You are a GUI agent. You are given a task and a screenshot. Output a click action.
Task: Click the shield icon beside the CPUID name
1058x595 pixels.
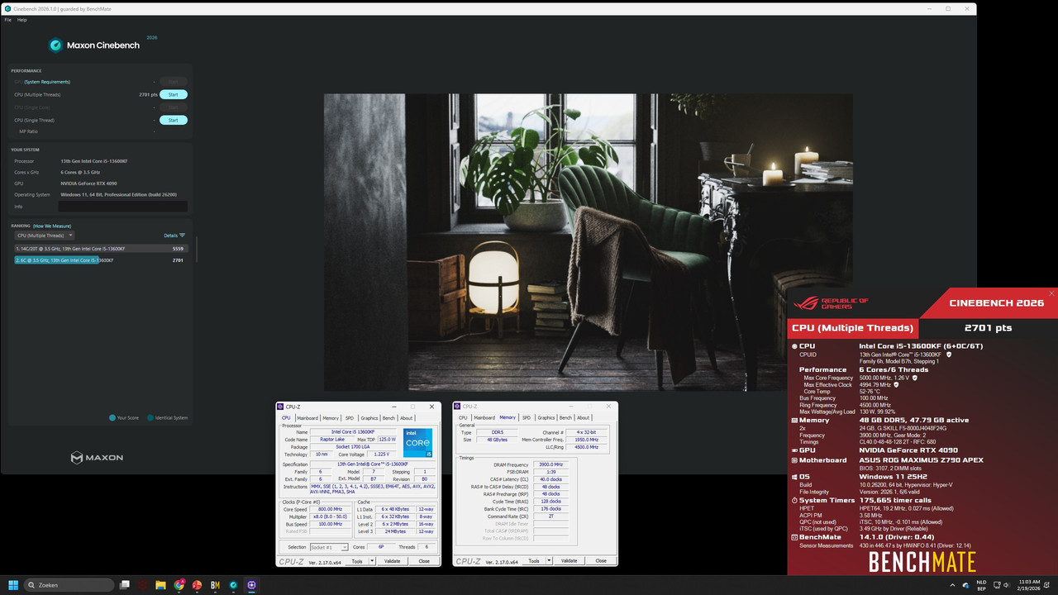(x=948, y=355)
